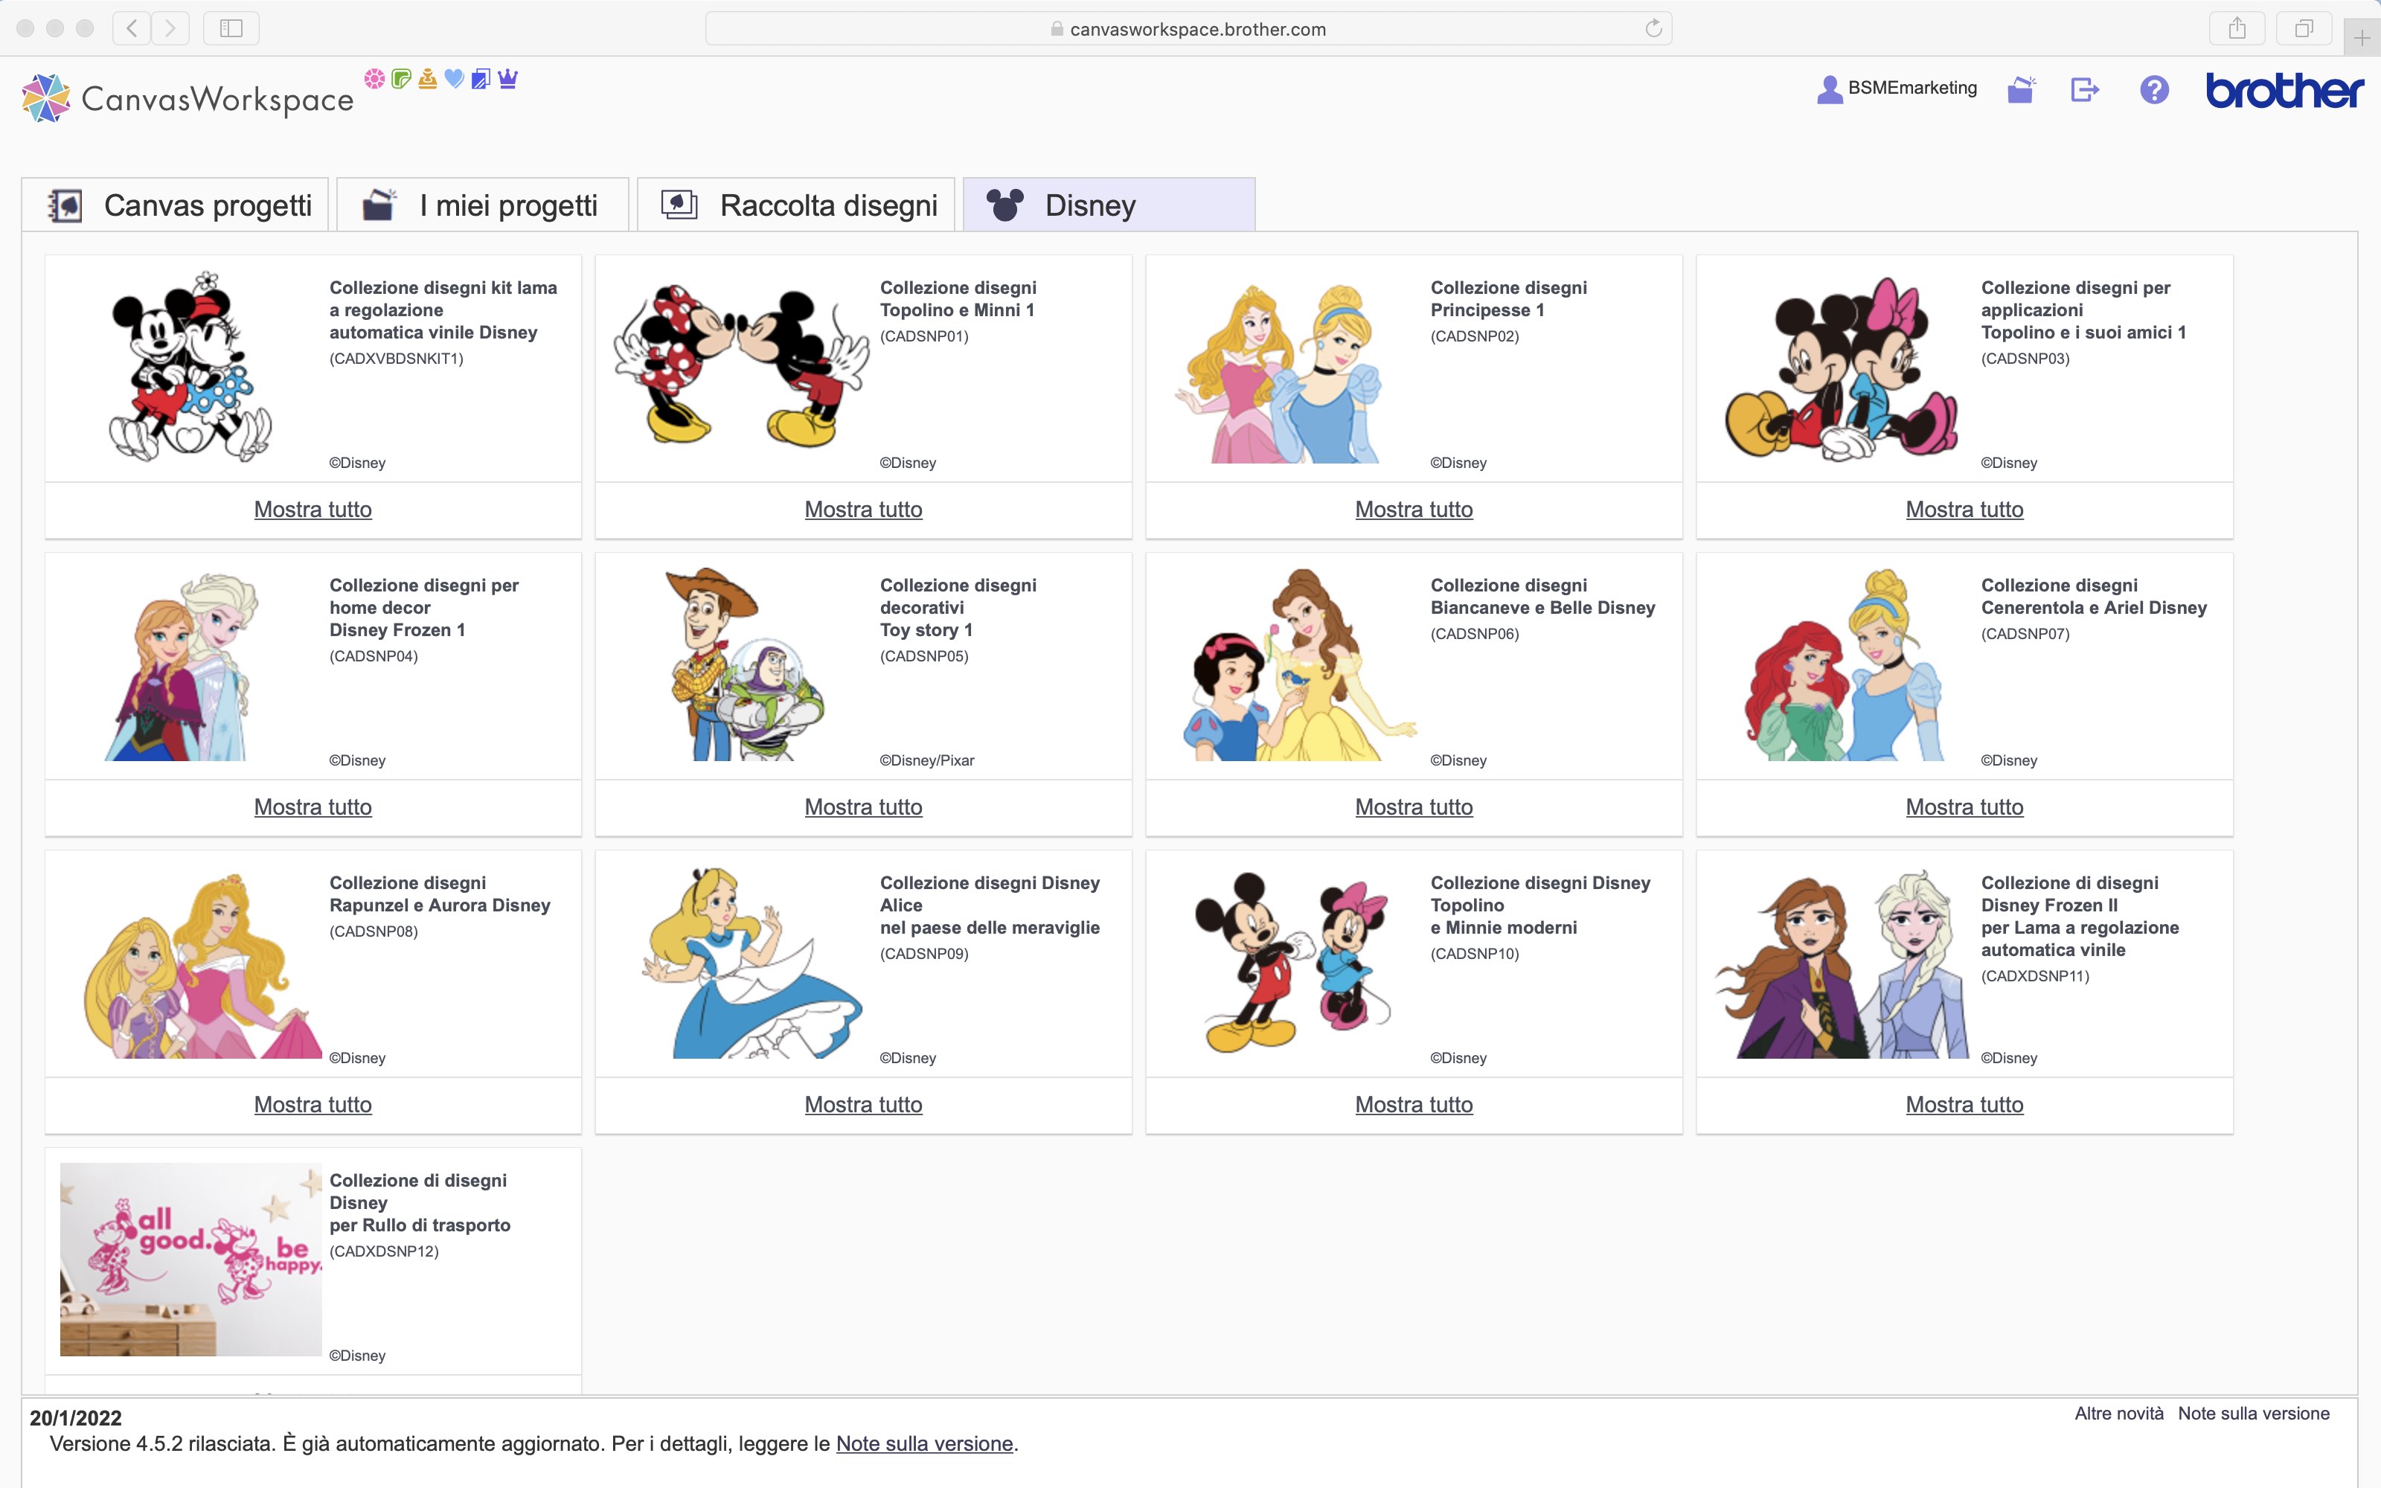Open the Raccolta disegni tab

tap(796, 205)
